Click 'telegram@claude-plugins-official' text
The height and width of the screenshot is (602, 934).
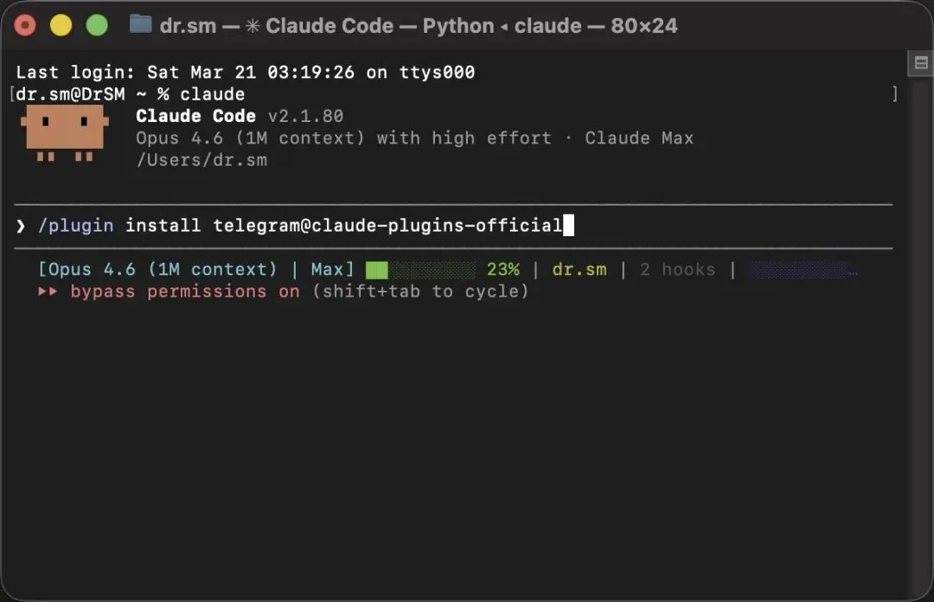(x=387, y=225)
